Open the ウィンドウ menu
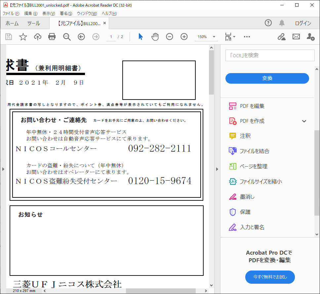Image resolution: width=320 pixels, height=294 pixels. pyautogui.click(x=87, y=14)
